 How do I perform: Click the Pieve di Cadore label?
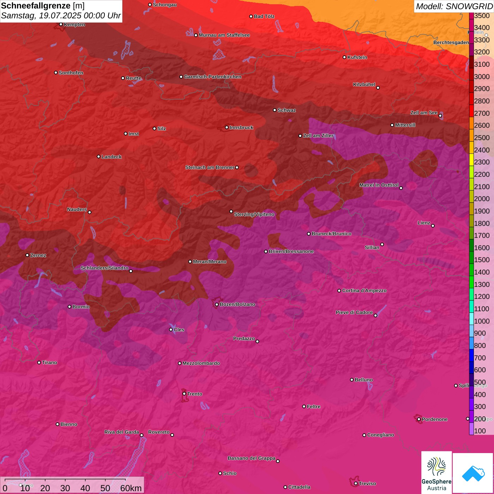tap(354, 312)
